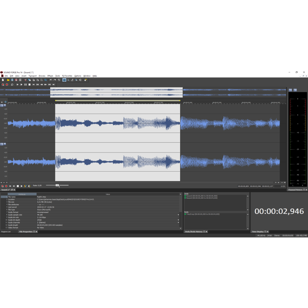Adjust the Rate playback slider handle

pos(57,185)
